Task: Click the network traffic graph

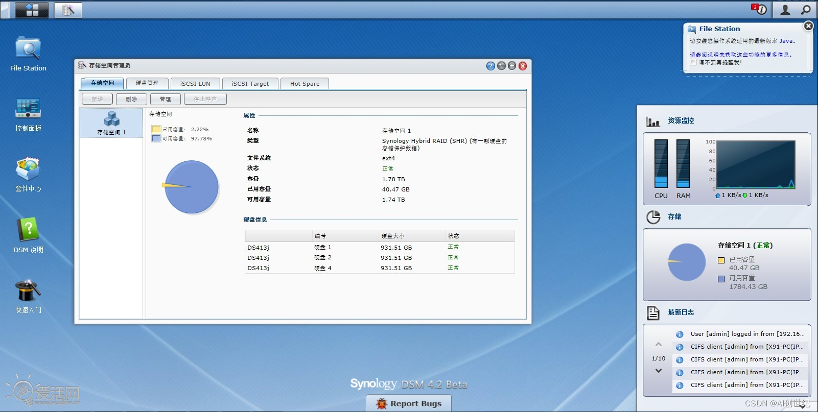Action: [x=756, y=164]
